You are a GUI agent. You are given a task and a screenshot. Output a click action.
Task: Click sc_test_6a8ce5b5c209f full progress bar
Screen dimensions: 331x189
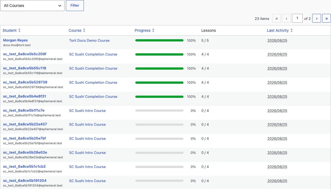159,54
